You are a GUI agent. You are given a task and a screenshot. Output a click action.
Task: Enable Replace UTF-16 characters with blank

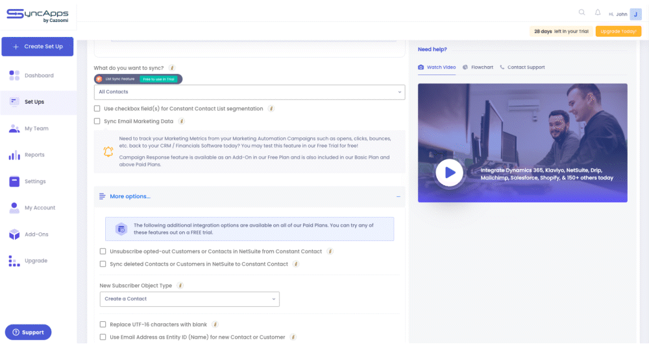click(103, 324)
